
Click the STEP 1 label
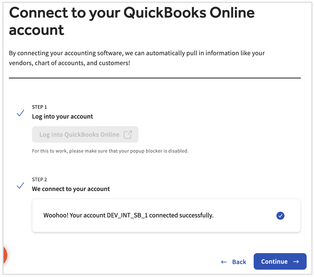click(x=40, y=107)
